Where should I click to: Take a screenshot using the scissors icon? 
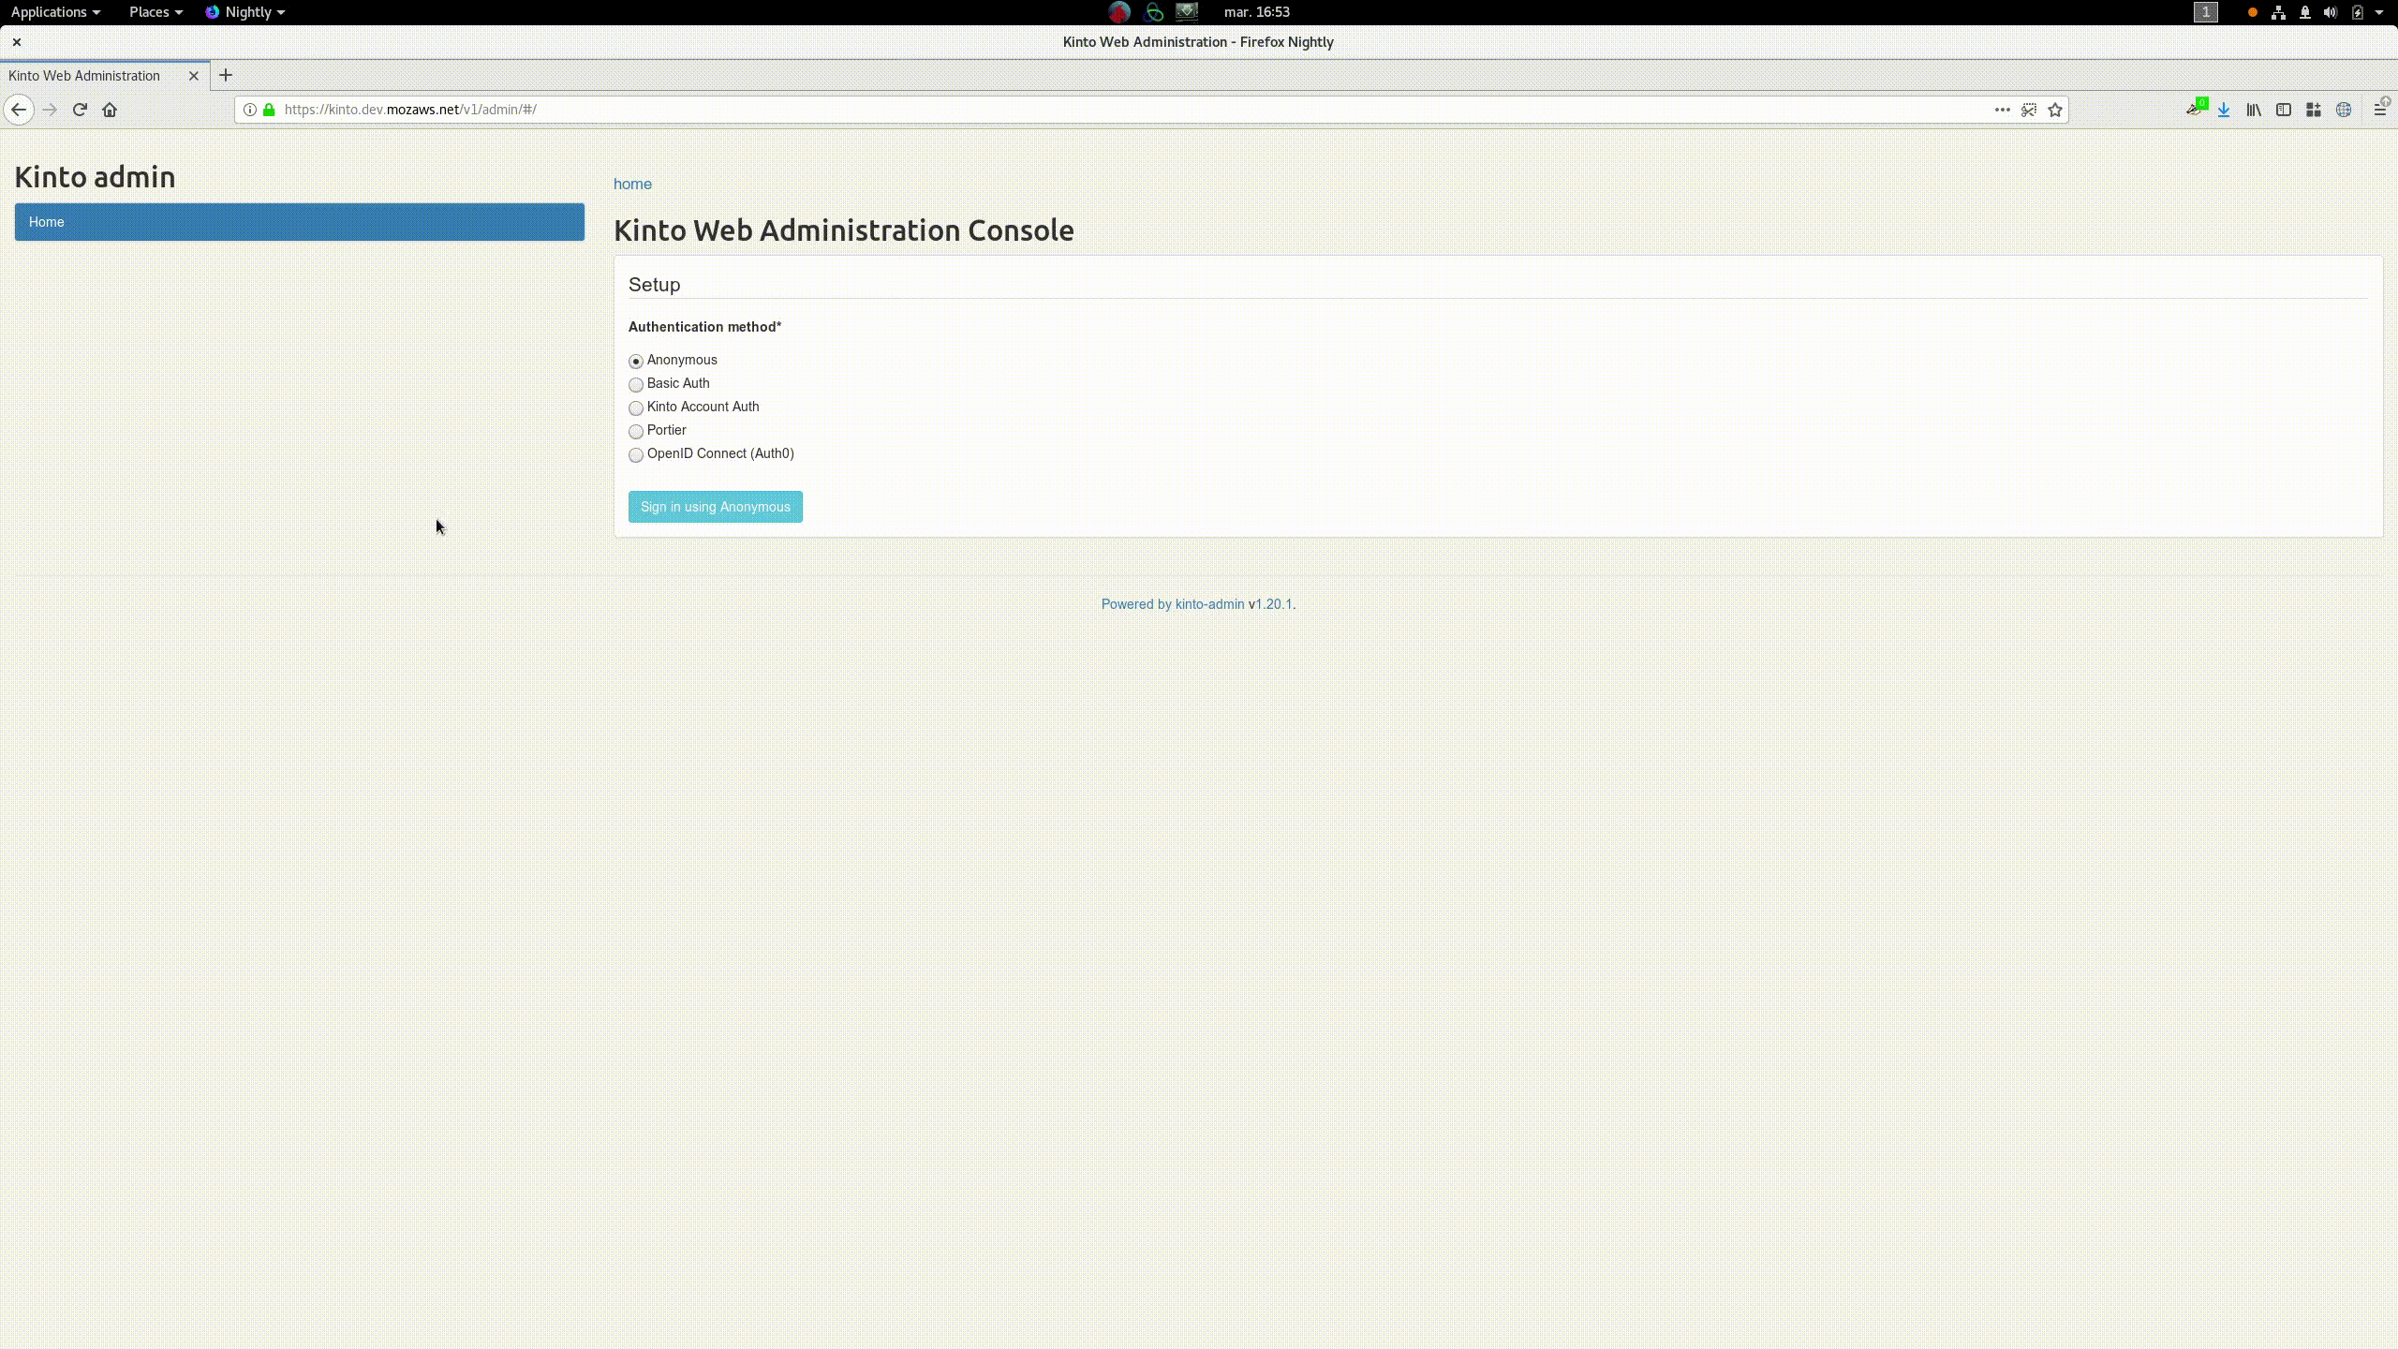(x=2027, y=110)
